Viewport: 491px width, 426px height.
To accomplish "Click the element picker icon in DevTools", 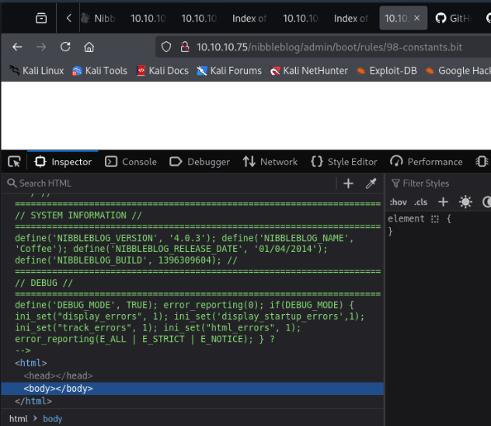I will pyautogui.click(x=14, y=162).
